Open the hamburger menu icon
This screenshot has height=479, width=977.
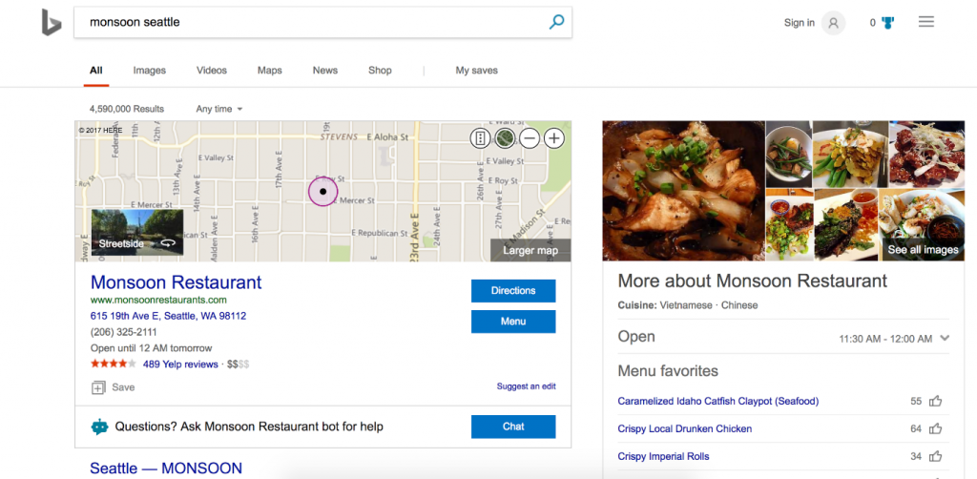click(x=925, y=23)
